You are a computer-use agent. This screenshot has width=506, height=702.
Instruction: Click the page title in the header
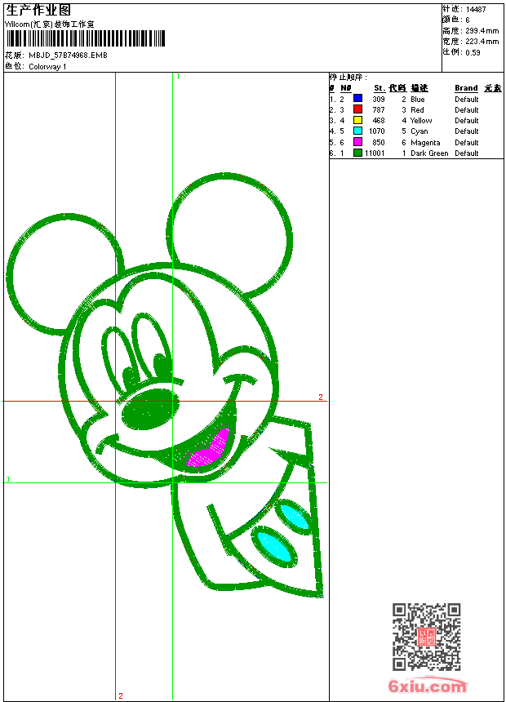point(38,10)
